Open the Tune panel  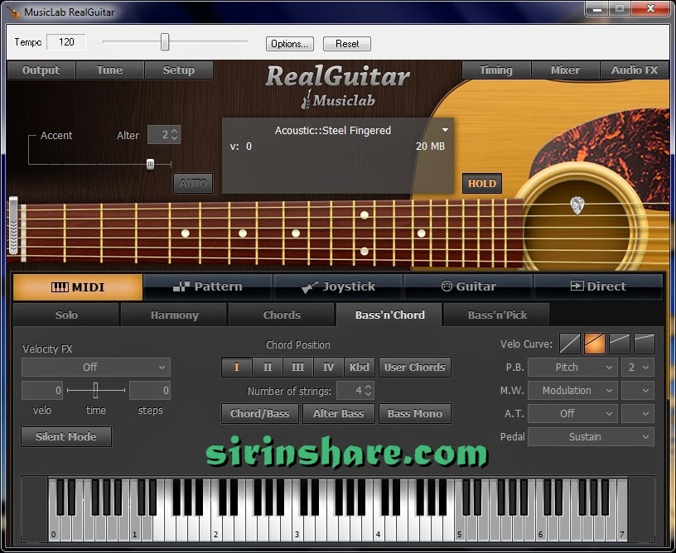pos(109,70)
